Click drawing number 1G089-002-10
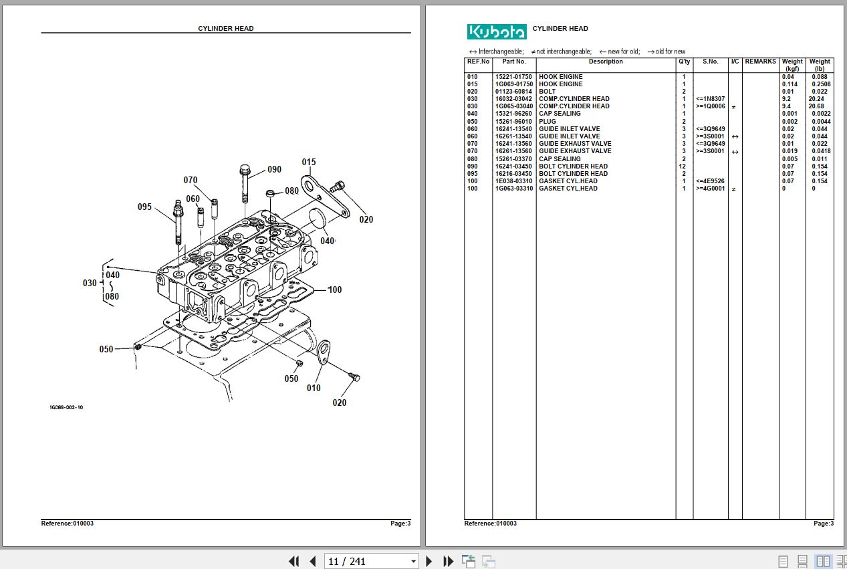This screenshot has width=847, height=569. (66, 407)
